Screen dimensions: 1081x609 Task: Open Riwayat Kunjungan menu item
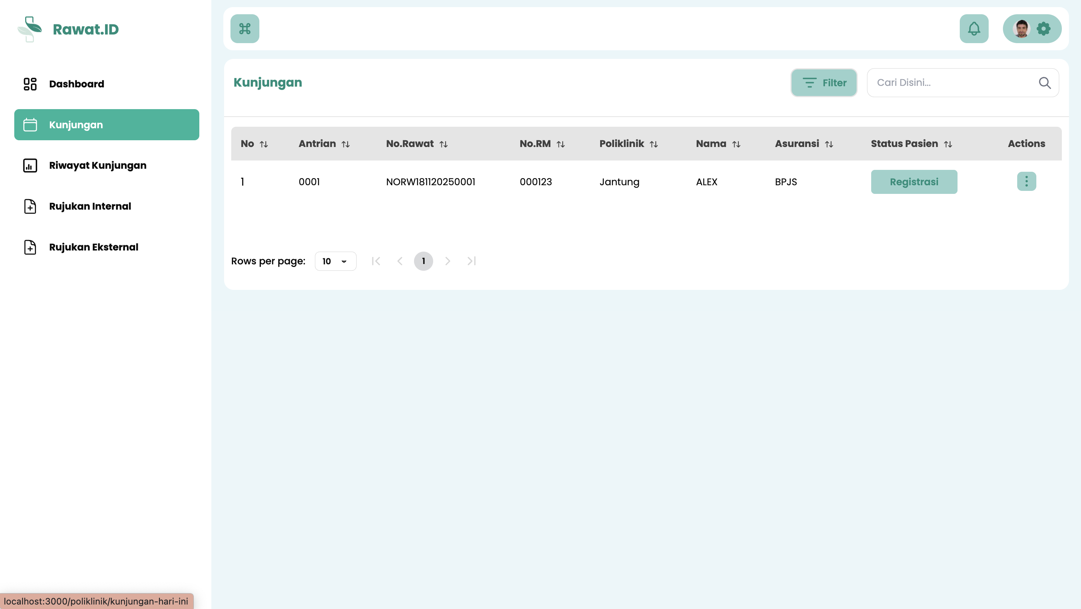(x=97, y=165)
